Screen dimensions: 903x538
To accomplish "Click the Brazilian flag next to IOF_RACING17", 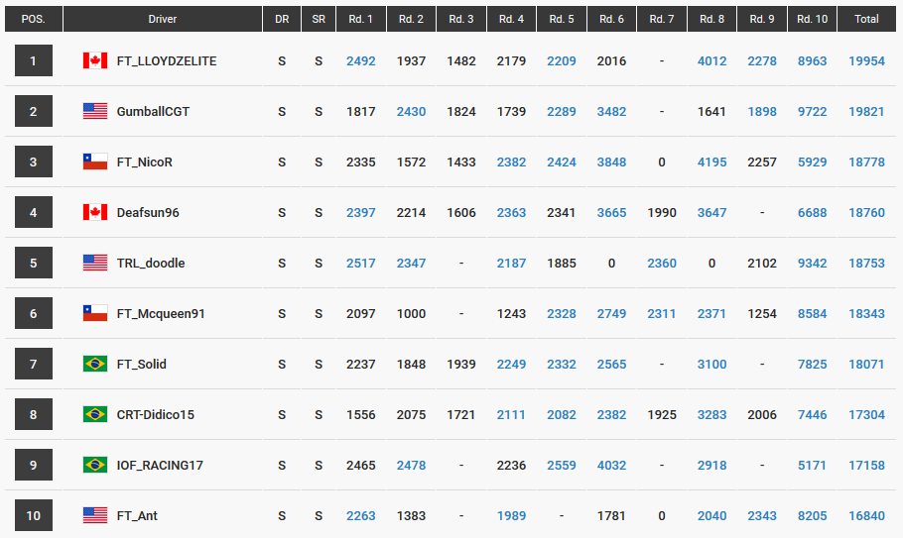I will click(95, 465).
